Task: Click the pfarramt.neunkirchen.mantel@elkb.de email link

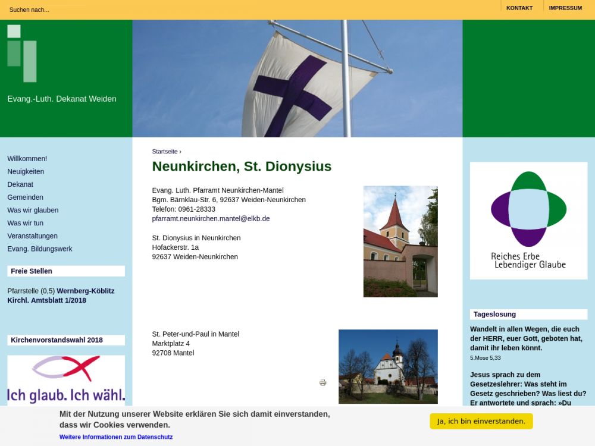Action: (211, 219)
